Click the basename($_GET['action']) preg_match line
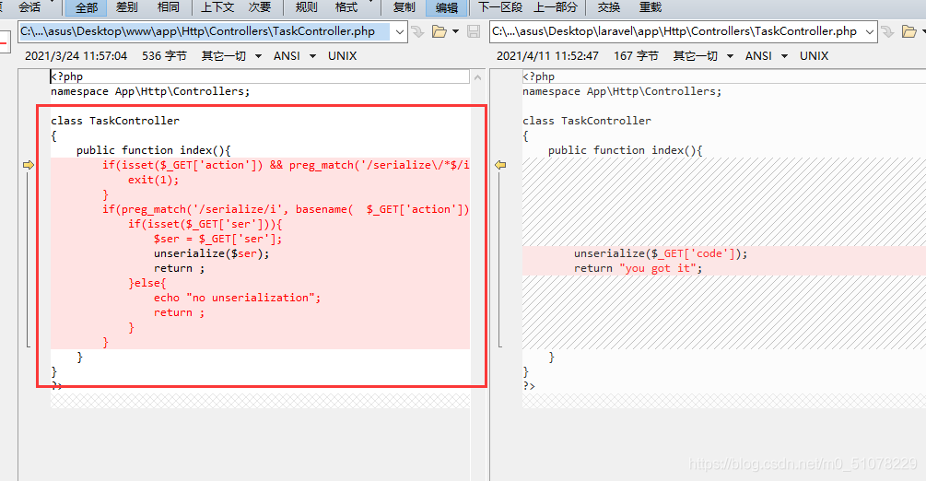Screen dimensions: 926x481 pos(286,209)
